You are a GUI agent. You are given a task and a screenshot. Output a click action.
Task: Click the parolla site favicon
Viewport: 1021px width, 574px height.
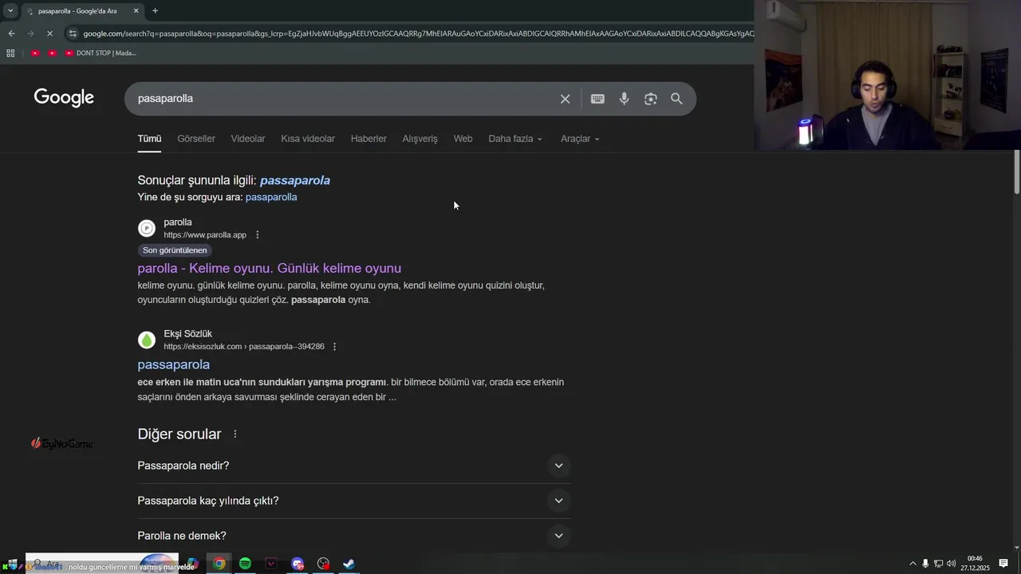147,229
